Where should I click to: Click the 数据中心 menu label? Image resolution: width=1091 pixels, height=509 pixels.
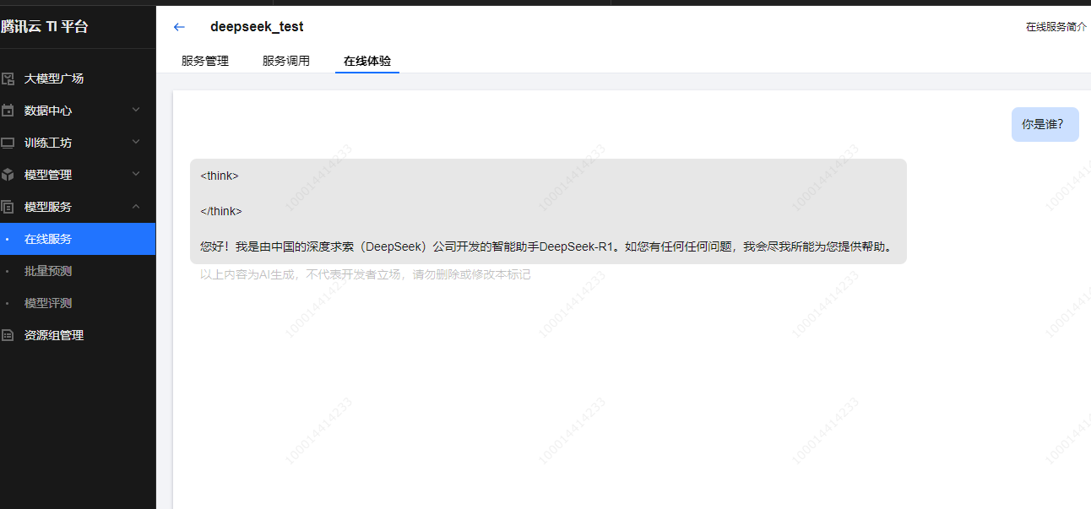48,111
